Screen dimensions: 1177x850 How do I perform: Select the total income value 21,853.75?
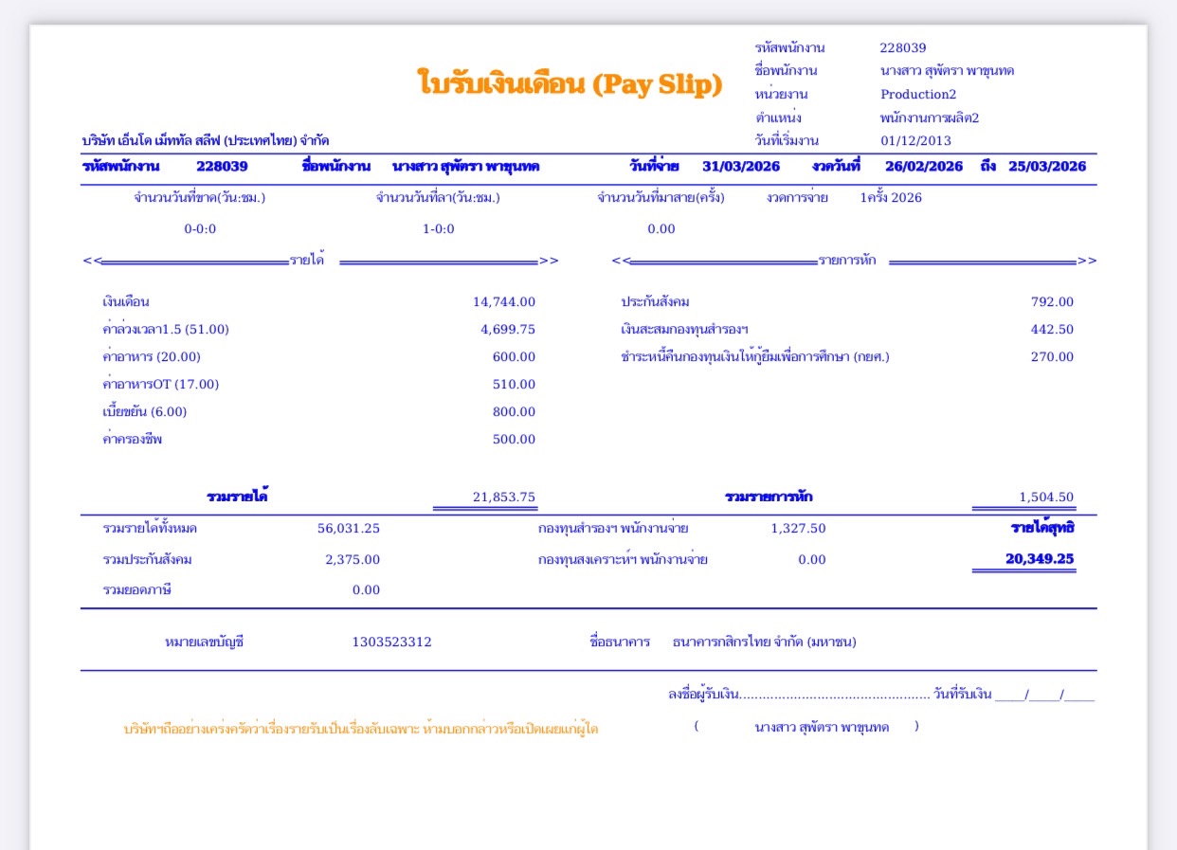503,497
